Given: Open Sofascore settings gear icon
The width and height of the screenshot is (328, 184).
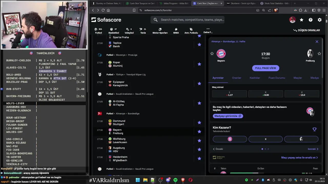Looking at the screenshot, I should point(320,20).
